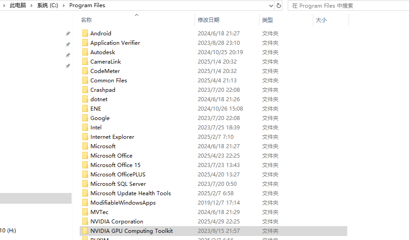Click the Application Verifier folder icon

tap(85, 43)
